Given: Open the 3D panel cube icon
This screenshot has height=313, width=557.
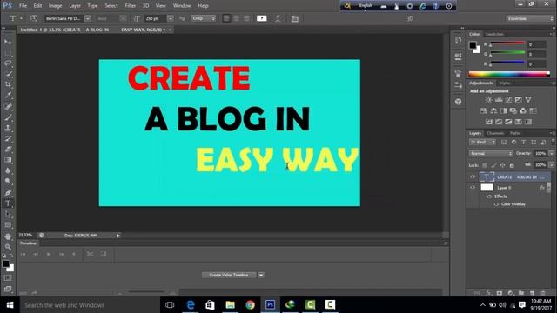Looking at the screenshot, I should (x=458, y=102).
